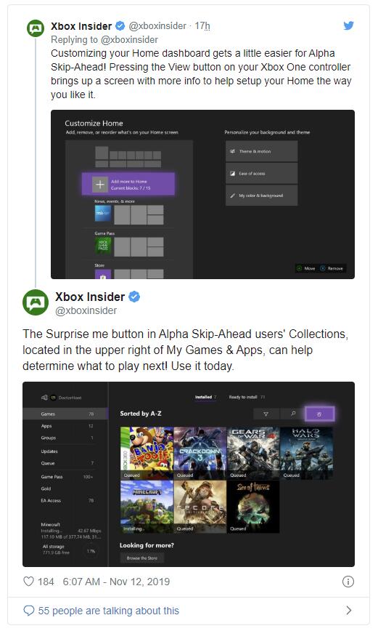
Task: Open the 6:07 AM - Nov 12, 2019 date link
Action: tap(116, 582)
